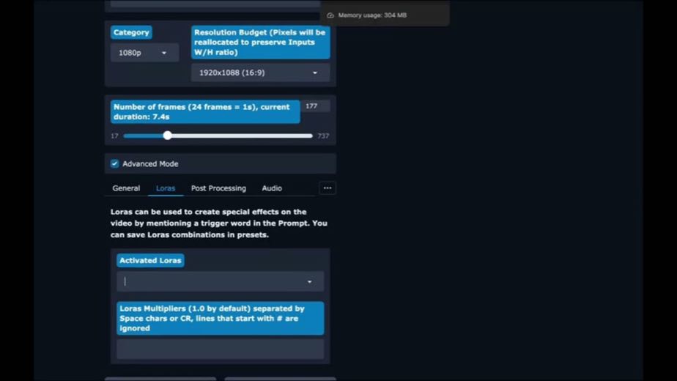Select the Loras tab
This screenshot has width=677, height=381.
[166, 188]
